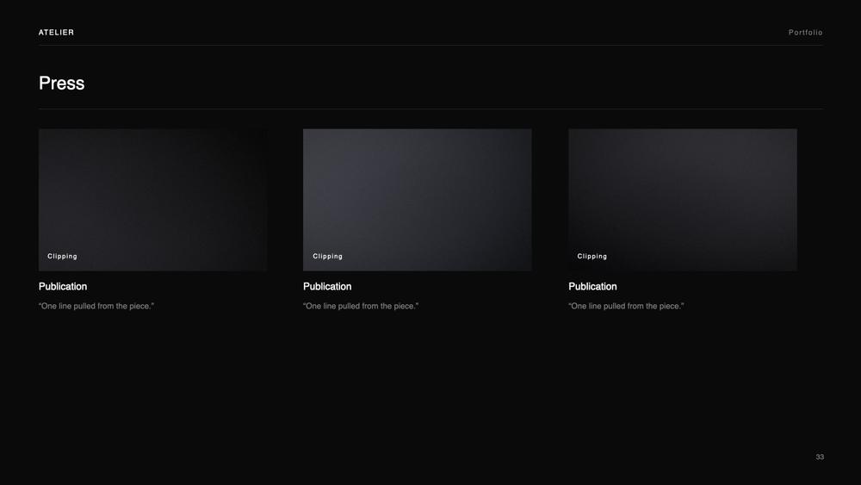Viewport: 861px width, 485px height.
Task: Open the Portfolio link in header
Action: pyautogui.click(x=806, y=33)
